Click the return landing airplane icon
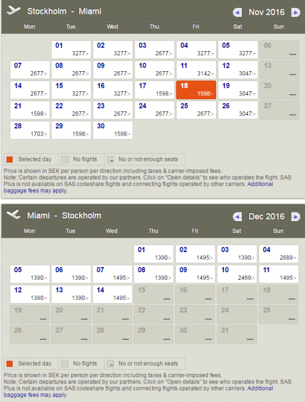The width and height of the screenshot is (305, 402). coord(13,214)
